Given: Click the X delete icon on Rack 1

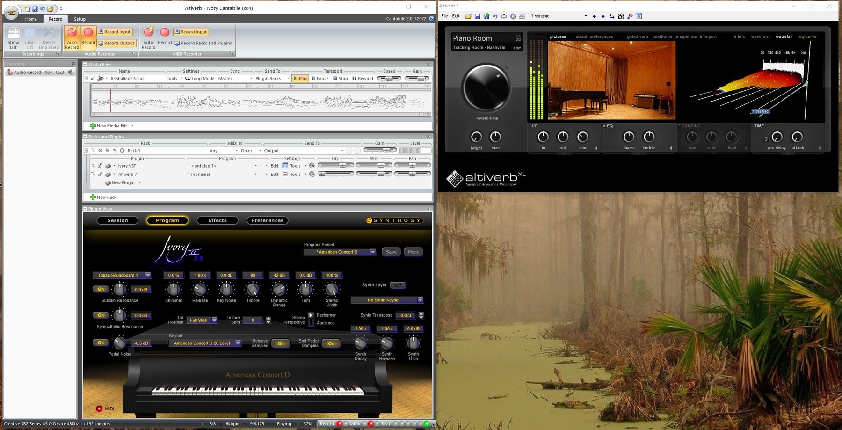Looking at the screenshot, I should click(100, 151).
